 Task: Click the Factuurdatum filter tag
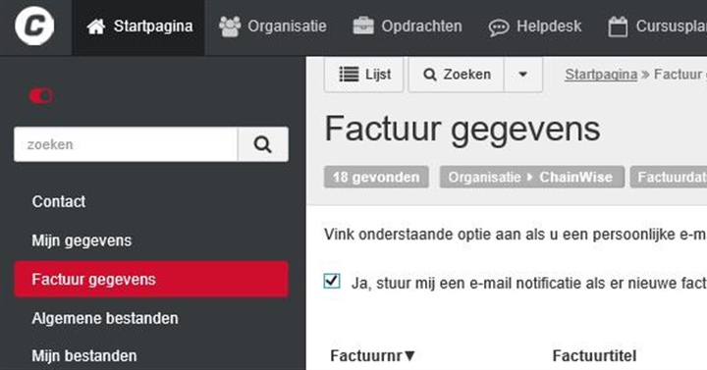tap(669, 177)
